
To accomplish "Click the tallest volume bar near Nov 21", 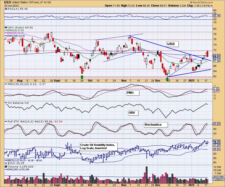I will (x=146, y=175).
